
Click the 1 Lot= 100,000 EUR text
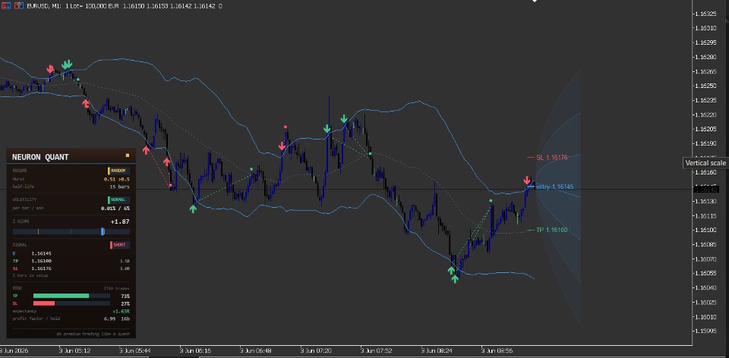(x=92, y=6)
